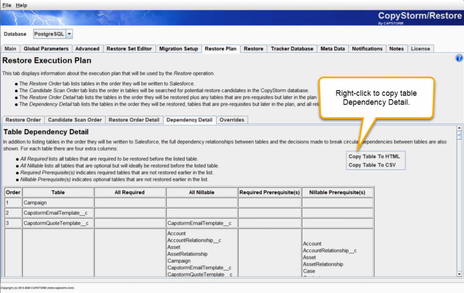Image resolution: width=464 pixels, height=293 pixels.
Task: Select CapstormQuoteTemplate__c in row 3
Action: coord(58,223)
